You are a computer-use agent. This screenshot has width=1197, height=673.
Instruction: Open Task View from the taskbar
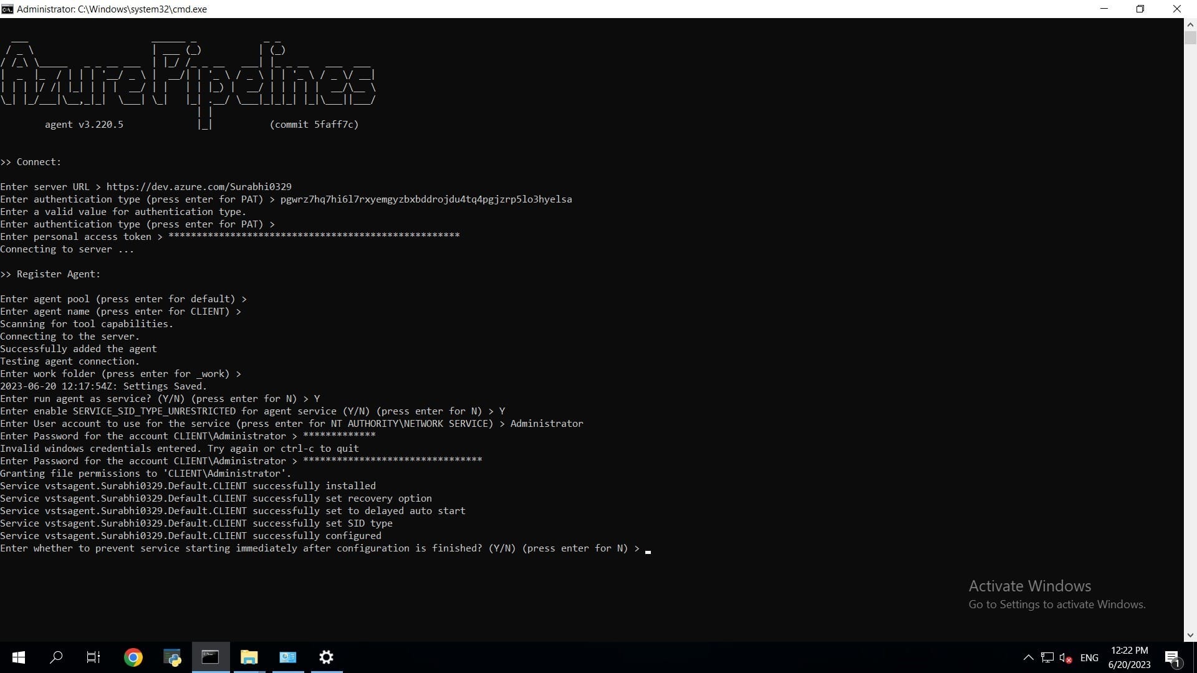(94, 657)
